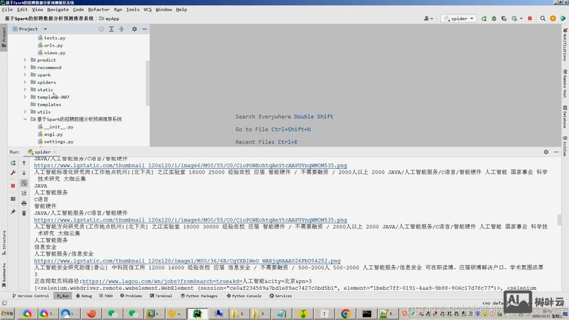Toggle the Database side tool window

coord(565,117)
